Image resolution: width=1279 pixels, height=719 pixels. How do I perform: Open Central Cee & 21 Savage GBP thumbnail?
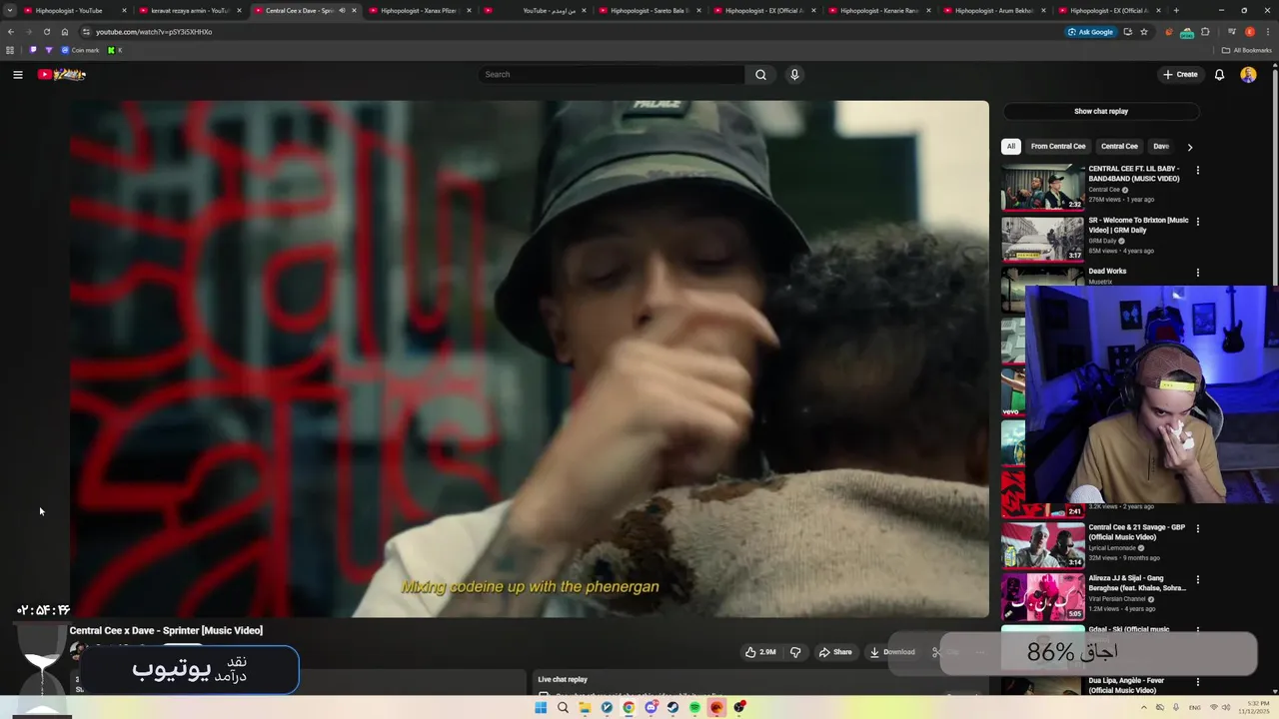[x=1042, y=545]
